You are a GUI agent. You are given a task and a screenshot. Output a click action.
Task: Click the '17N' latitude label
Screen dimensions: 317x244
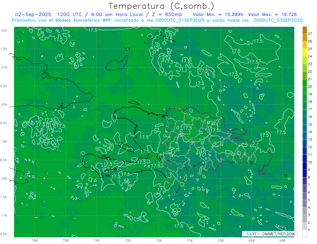(x=4, y=216)
